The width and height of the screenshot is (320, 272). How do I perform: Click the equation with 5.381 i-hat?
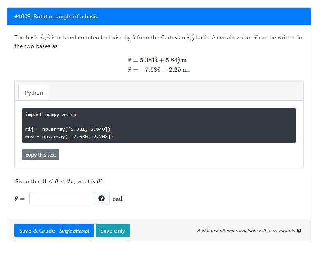pyautogui.click(x=157, y=60)
